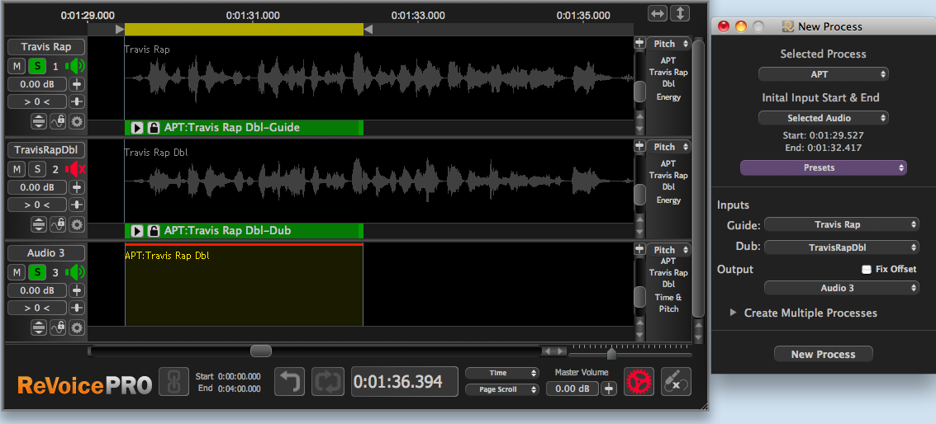The image size is (936, 424).
Task: Toggle loop playback button
Action: pyautogui.click(x=327, y=382)
